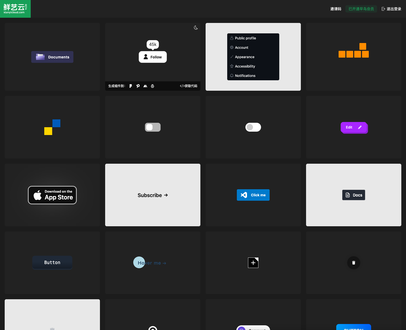
Task: Click the Figma export icon
Action: click(x=131, y=86)
